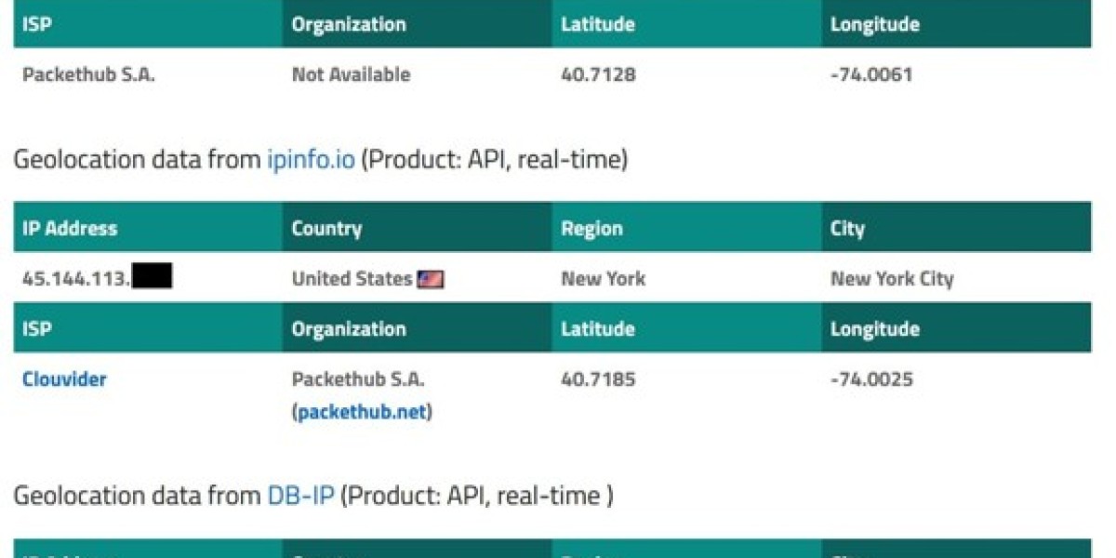Click Packethub S.A. in the top ISP row
This screenshot has width=1116, height=558.
(x=88, y=75)
